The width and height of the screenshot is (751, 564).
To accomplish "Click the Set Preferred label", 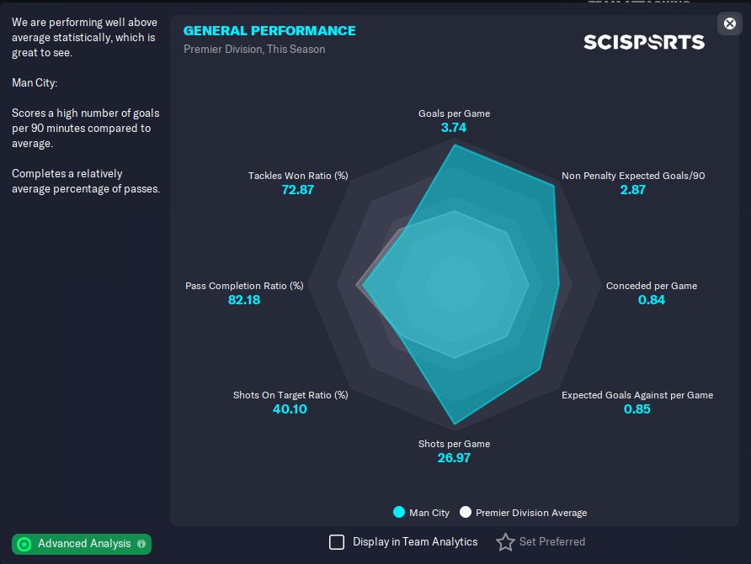I will (551, 542).
